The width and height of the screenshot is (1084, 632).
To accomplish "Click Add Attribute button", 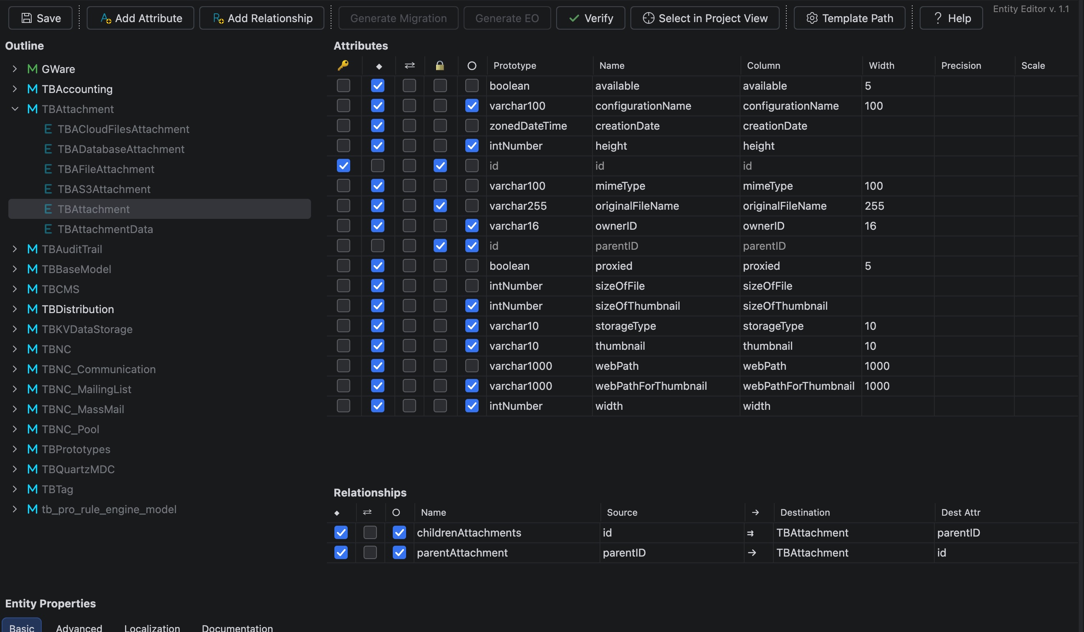I will 140,18.
